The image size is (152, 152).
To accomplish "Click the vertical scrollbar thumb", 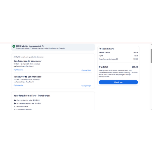I will pyautogui.click(x=151, y=56).
